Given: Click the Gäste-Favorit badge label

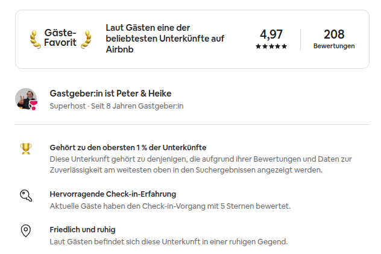Looking at the screenshot, I should 60,38.
